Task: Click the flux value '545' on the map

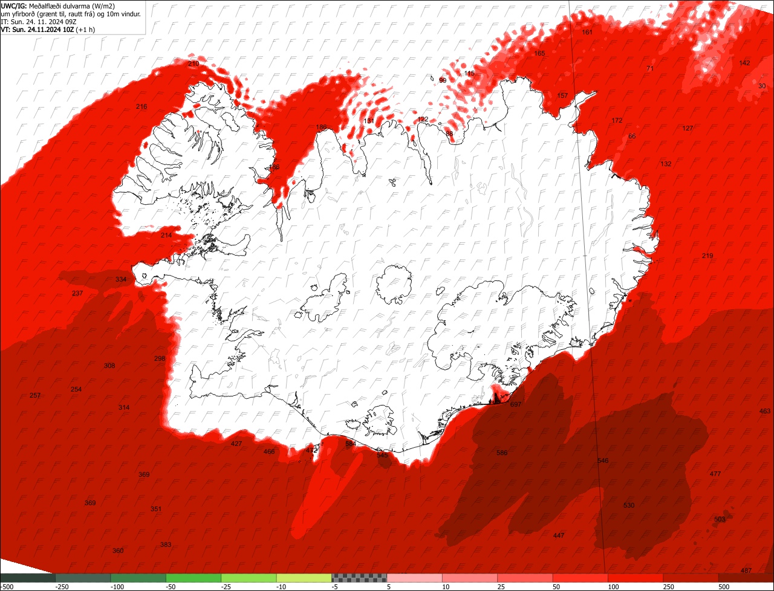Action: point(383,455)
